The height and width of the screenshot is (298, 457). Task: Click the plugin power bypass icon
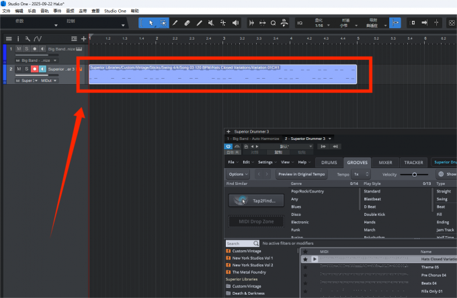point(229,146)
